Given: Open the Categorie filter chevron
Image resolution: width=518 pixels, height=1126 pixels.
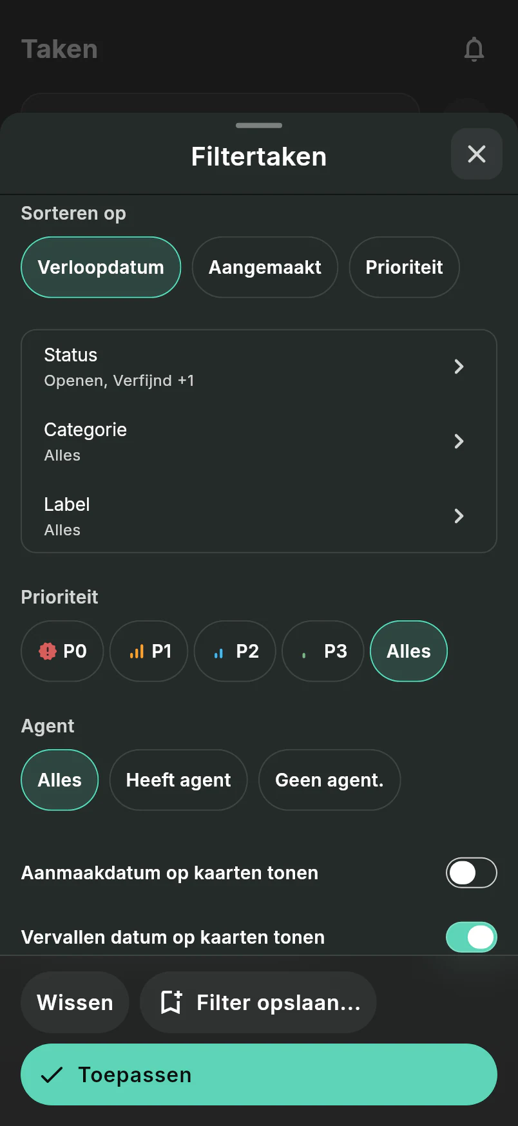Looking at the screenshot, I should pos(459,441).
